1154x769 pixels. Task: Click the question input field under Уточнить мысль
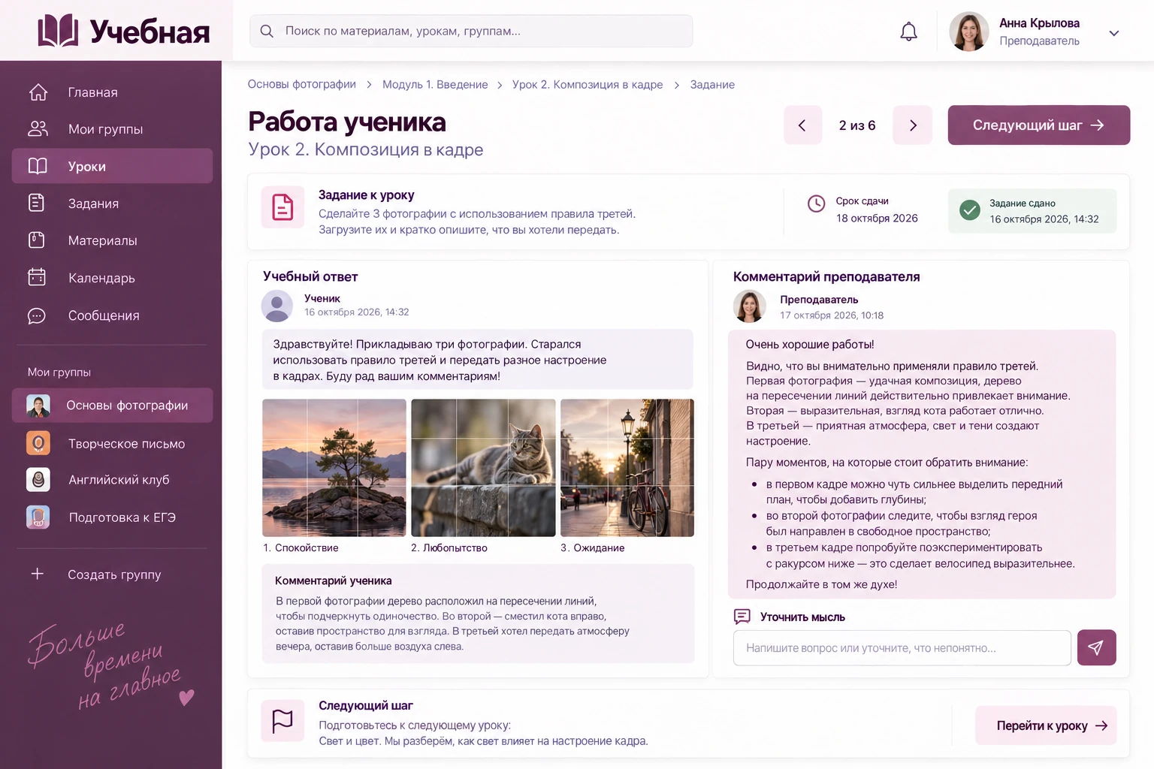(x=902, y=648)
